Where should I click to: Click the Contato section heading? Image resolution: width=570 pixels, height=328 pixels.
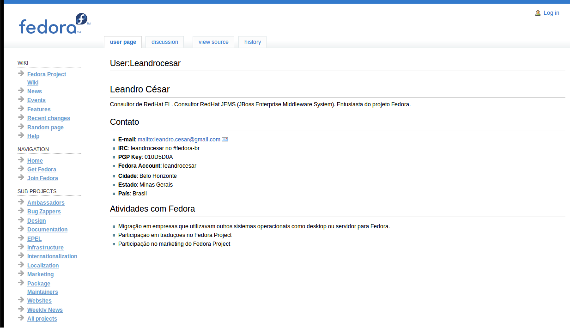(x=124, y=122)
